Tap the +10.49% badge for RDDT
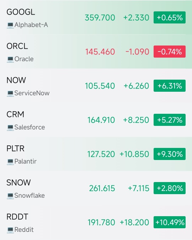The height and width of the screenshot is (240, 192). [x=170, y=222]
